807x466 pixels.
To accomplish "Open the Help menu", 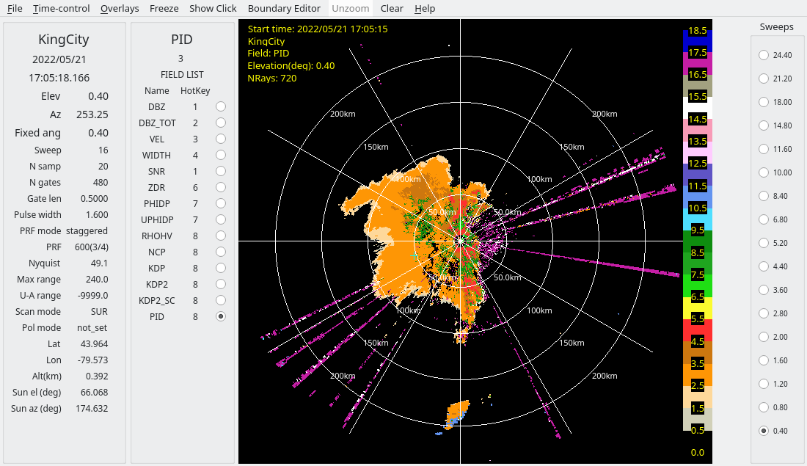I will coord(425,9).
